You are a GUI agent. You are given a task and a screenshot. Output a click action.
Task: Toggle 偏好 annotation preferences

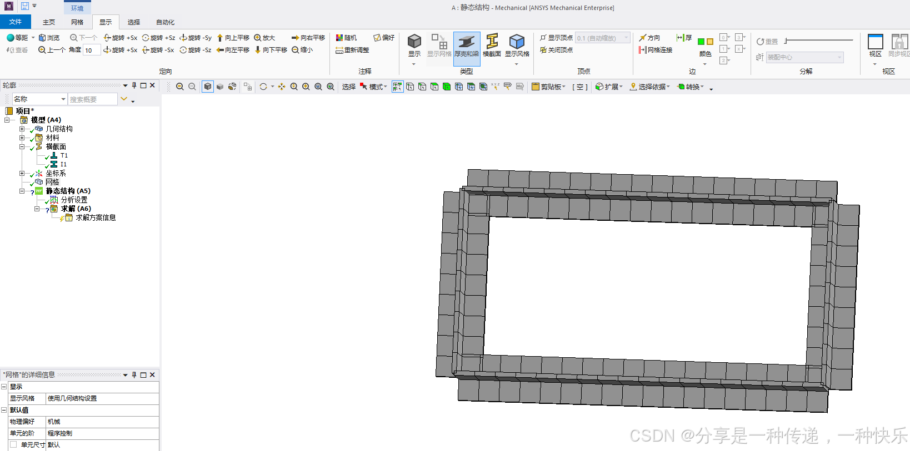(x=384, y=38)
